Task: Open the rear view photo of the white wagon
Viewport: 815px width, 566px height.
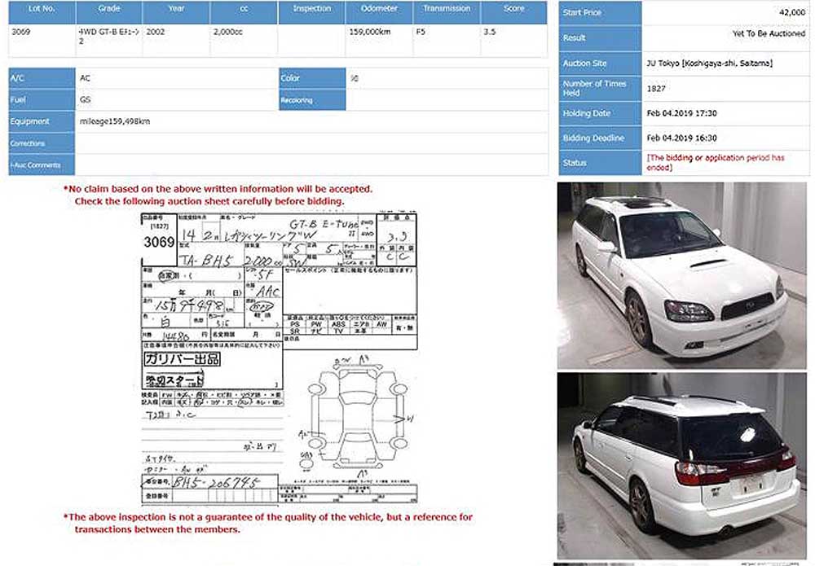Action: (x=682, y=466)
